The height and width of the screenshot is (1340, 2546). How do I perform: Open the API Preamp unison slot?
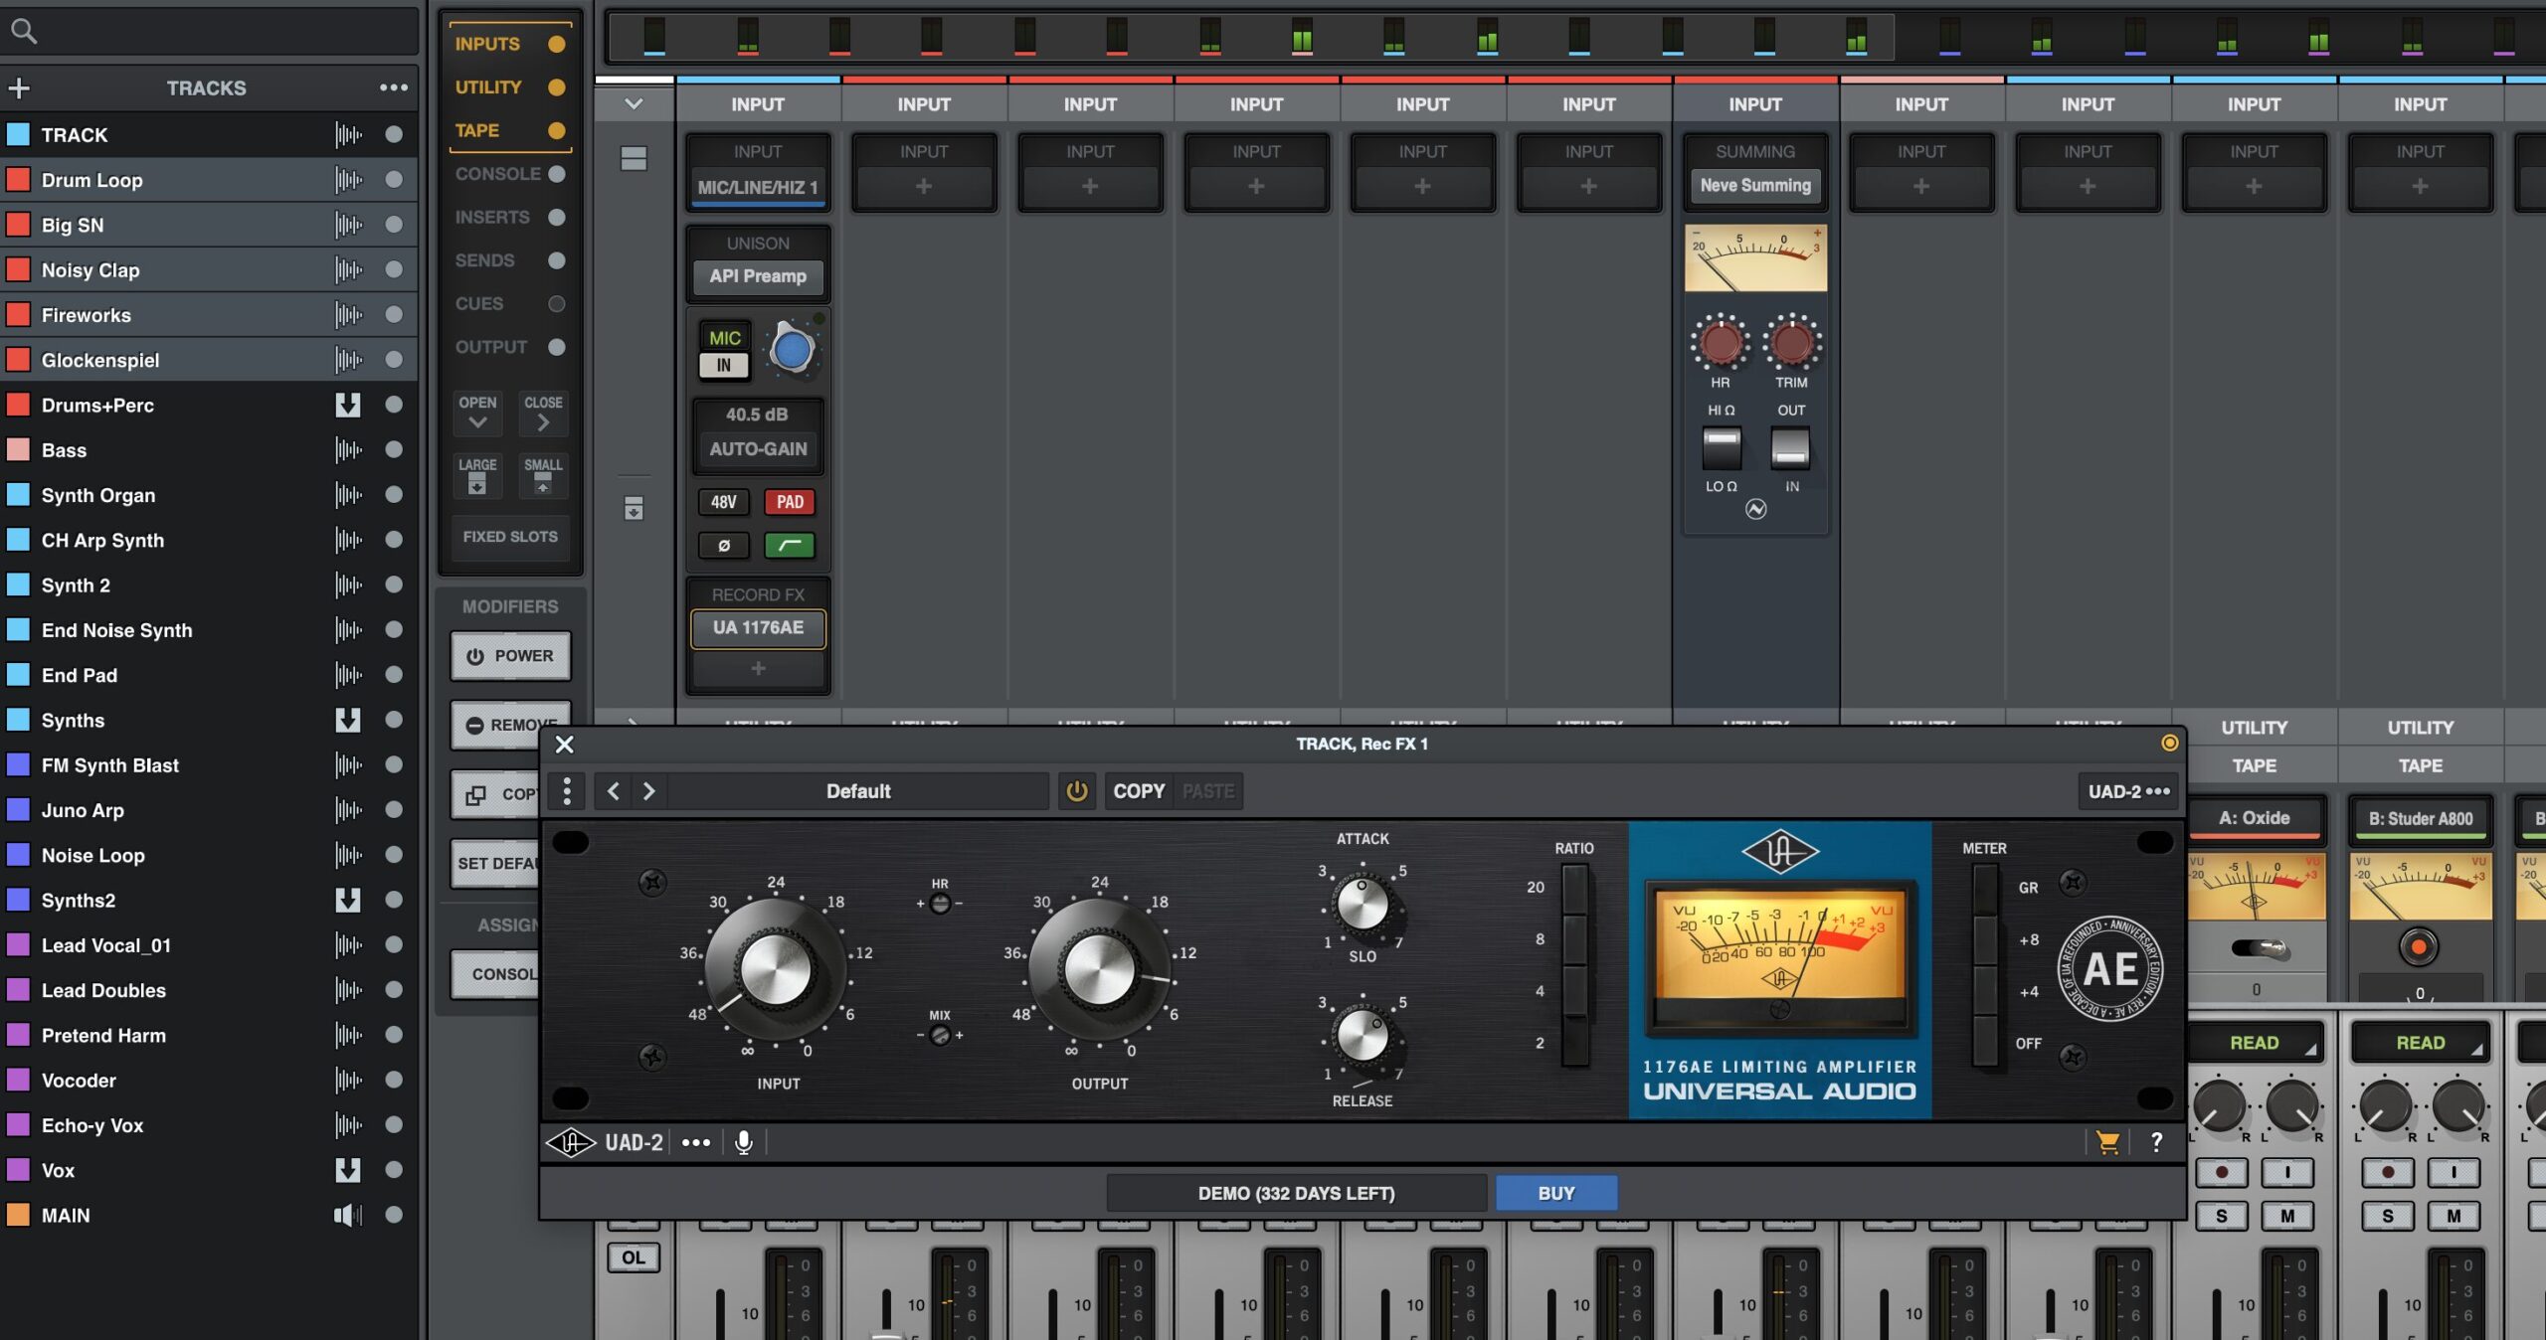click(758, 276)
